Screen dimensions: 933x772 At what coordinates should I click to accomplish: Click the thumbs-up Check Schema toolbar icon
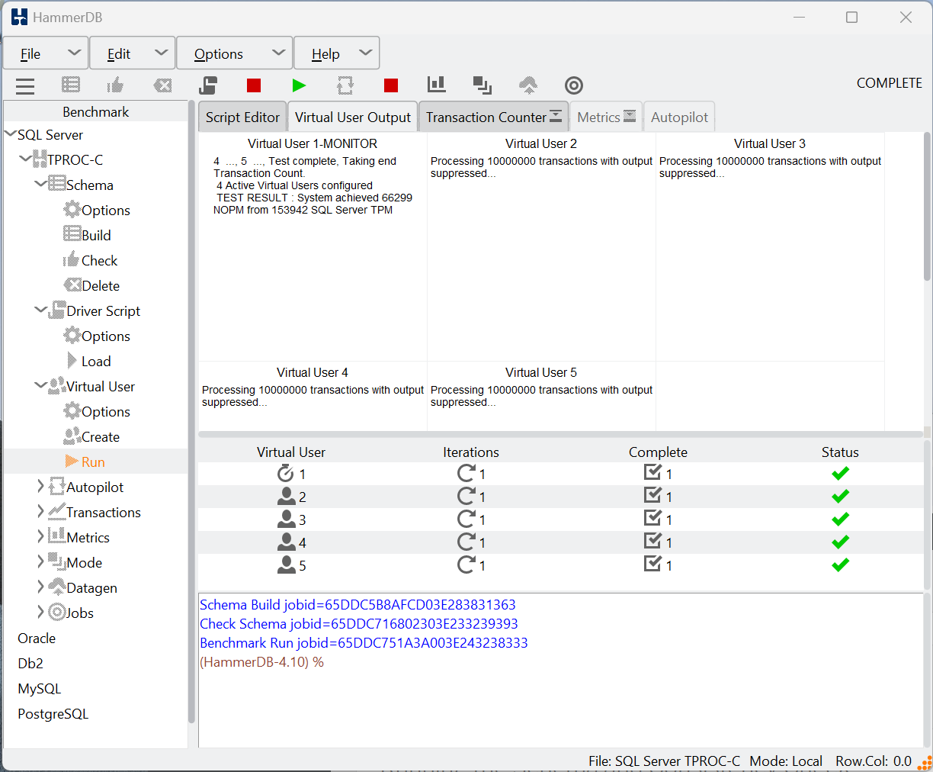pos(116,85)
